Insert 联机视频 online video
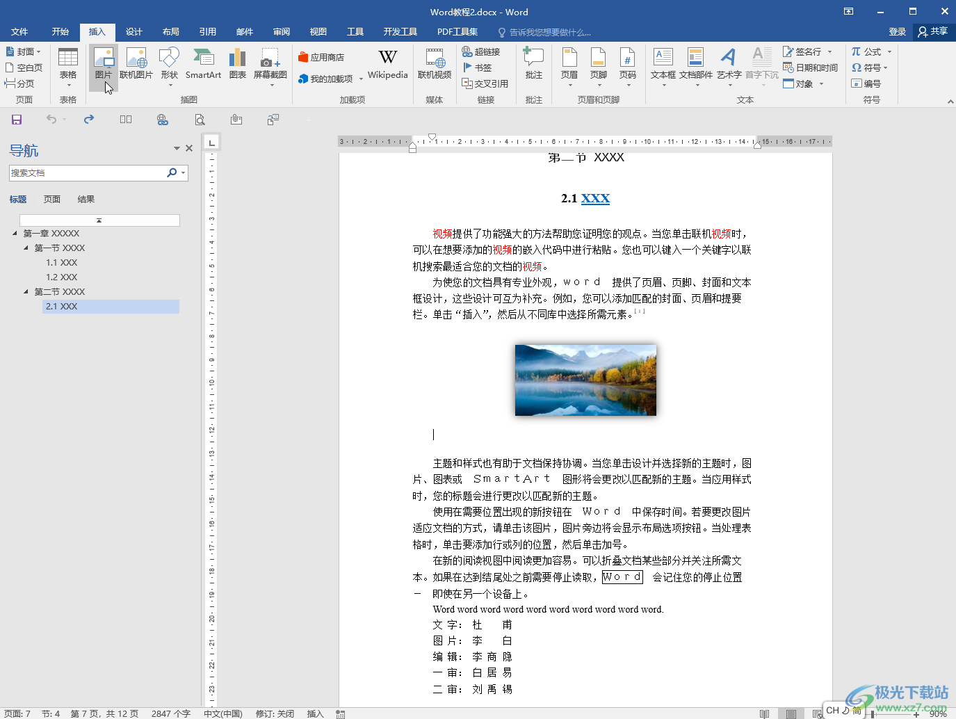The image size is (956, 719). point(435,64)
